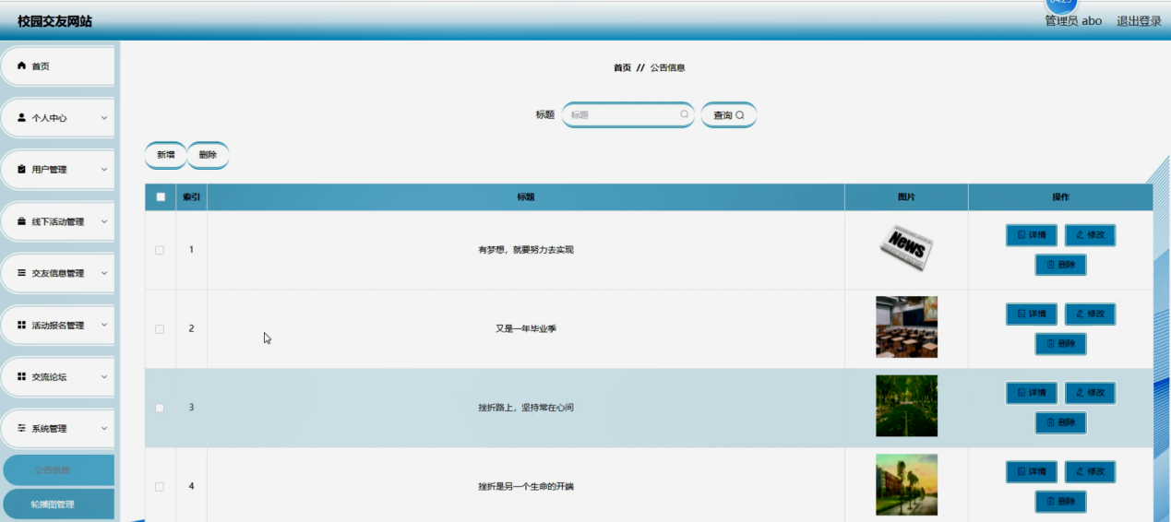Open 详情 for 又是一年毕业季
The height and width of the screenshot is (522, 1171).
(1032, 314)
